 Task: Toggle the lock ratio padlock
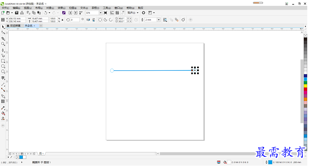[62, 20]
